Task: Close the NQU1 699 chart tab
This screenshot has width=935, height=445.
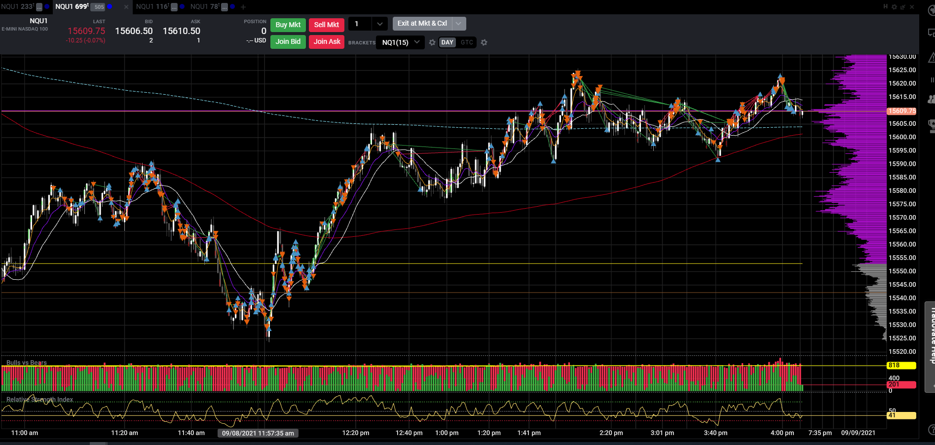Action: 126,7
